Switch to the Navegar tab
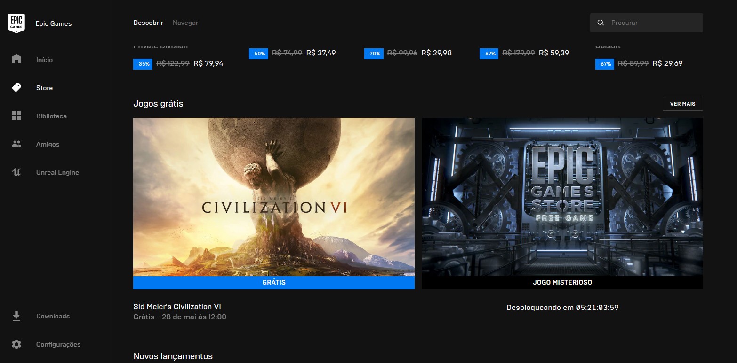The width and height of the screenshot is (737, 363). [x=185, y=23]
